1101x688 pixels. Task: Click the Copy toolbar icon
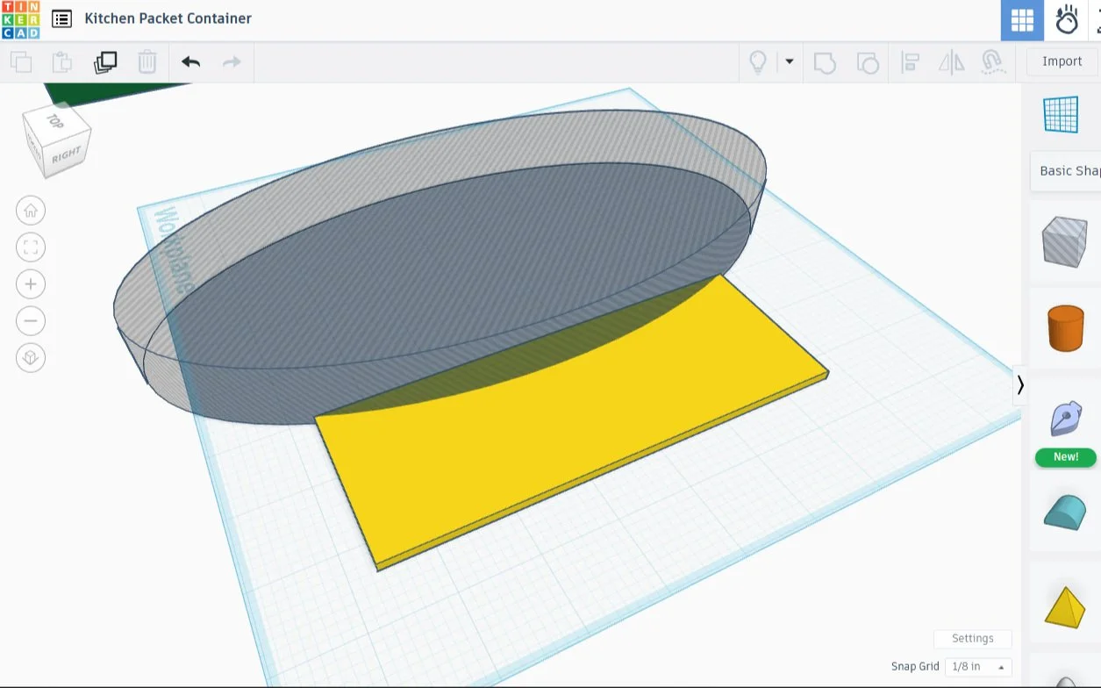(20, 62)
